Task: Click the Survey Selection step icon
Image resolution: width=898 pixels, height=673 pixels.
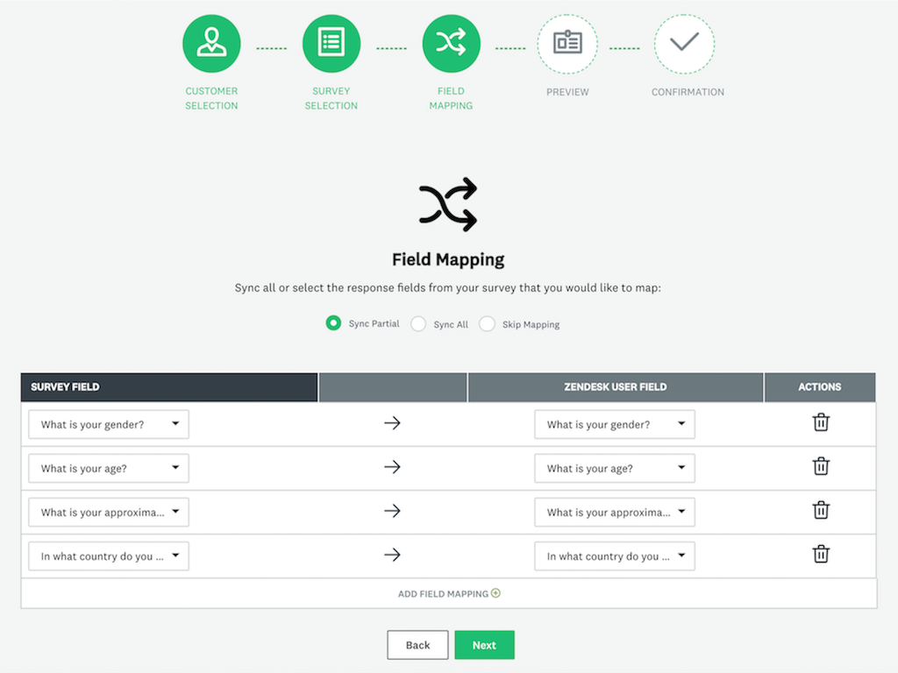Action: point(331,44)
